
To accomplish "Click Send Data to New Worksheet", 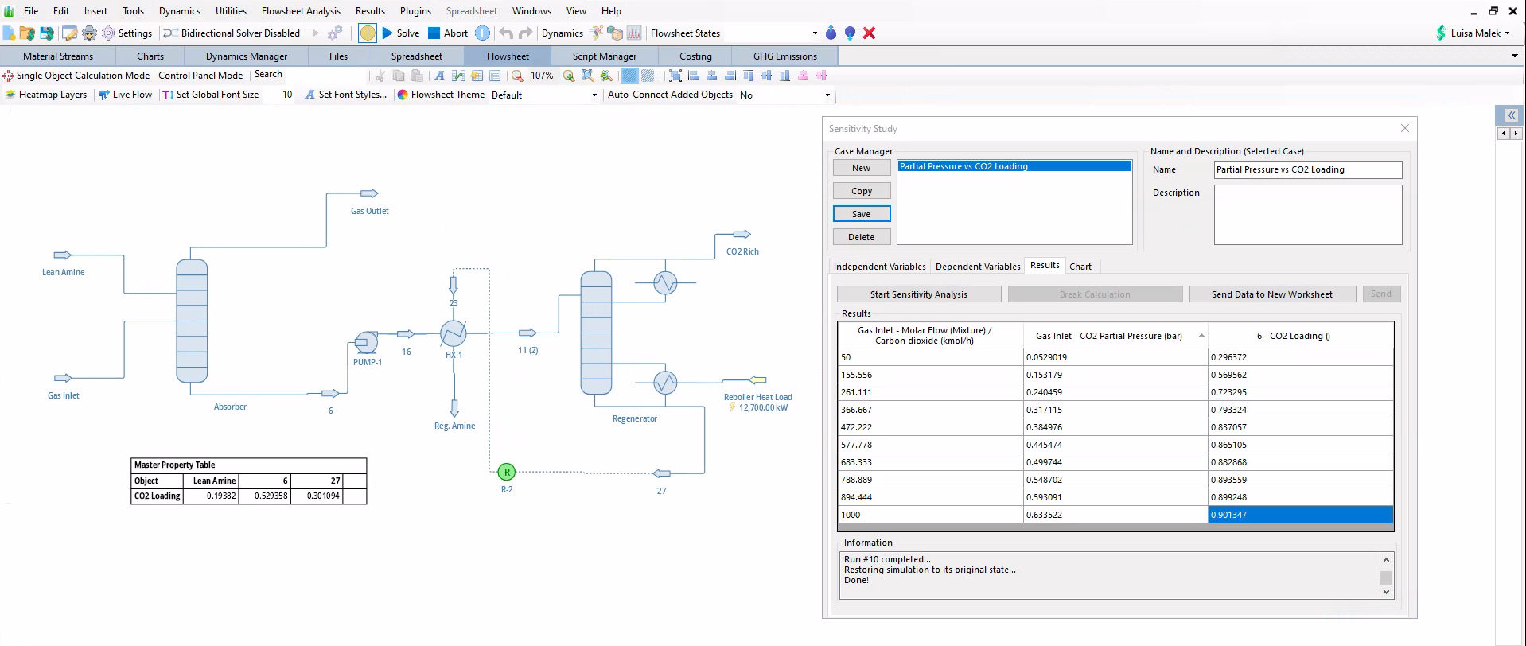I will pyautogui.click(x=1272, y=294).
